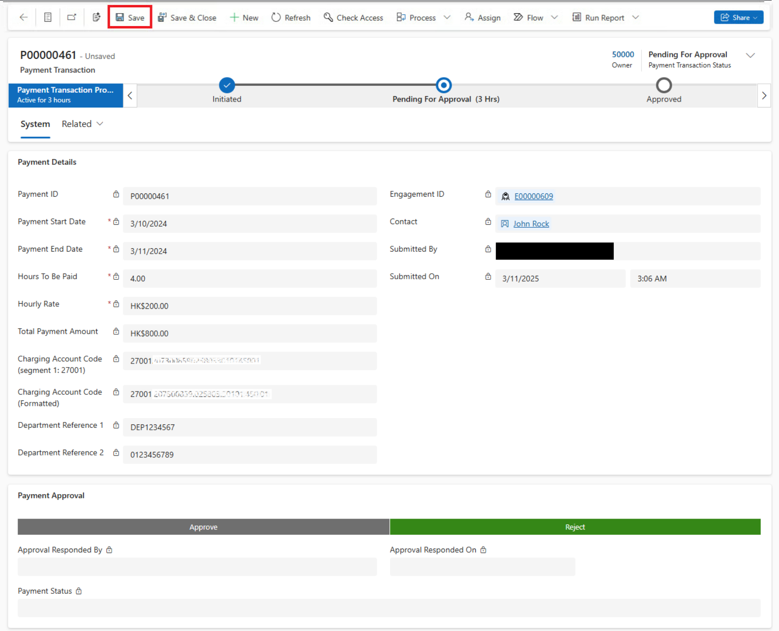Open Engagement ID E00000609 link
Screen dimensions: 779x631
click(533, 196)
